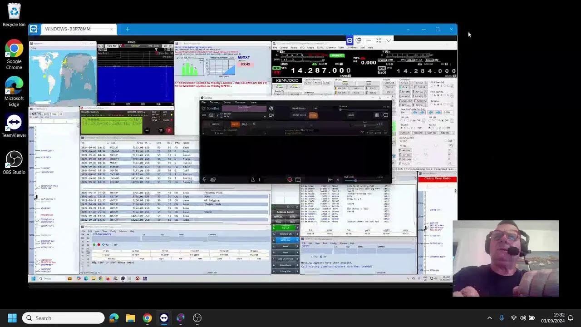Open the SonoBus Transport menu

(241, 102)
